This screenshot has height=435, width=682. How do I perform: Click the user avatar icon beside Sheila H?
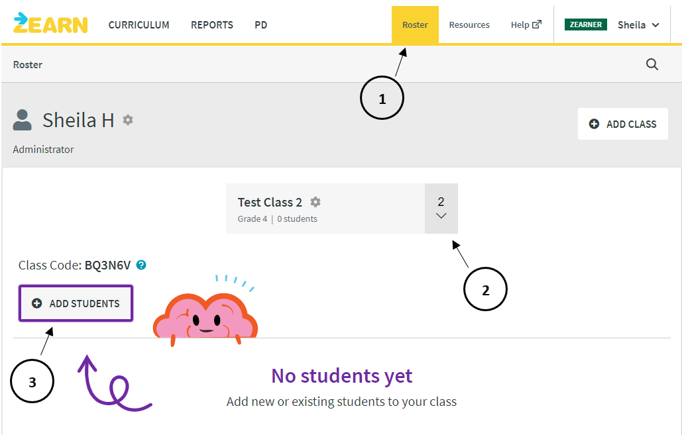[x=22, y=121]
